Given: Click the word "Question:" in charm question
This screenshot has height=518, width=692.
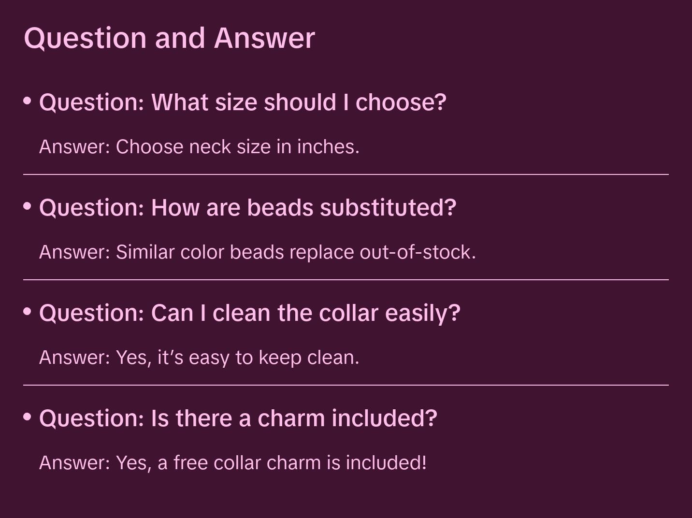Looking at the screenshot, I should click(92, 418).
